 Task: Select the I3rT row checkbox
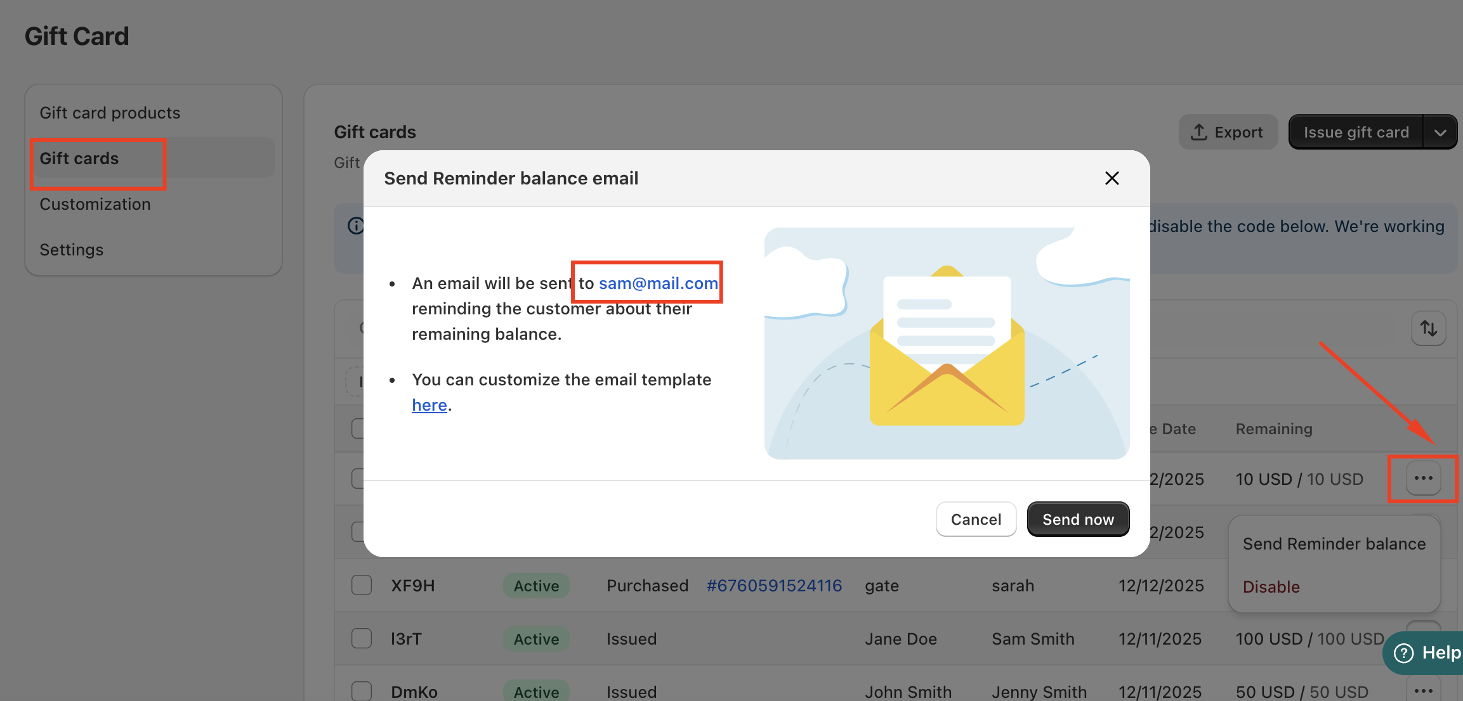(362, 638)
